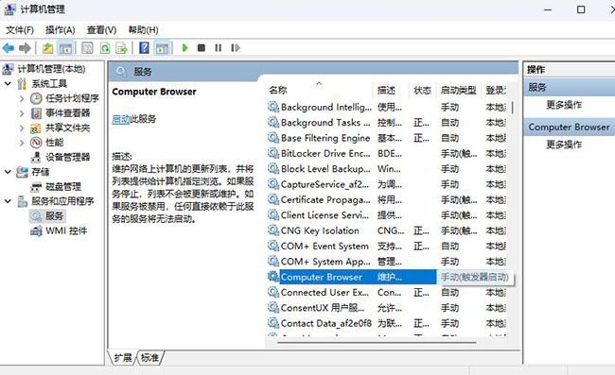Switch to the 扩展 tab
This screenshot has height=375, width=615.
(122, 358)
